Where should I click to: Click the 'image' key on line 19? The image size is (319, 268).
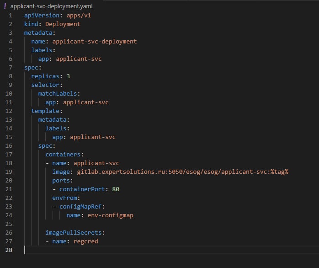click(61, 172)
